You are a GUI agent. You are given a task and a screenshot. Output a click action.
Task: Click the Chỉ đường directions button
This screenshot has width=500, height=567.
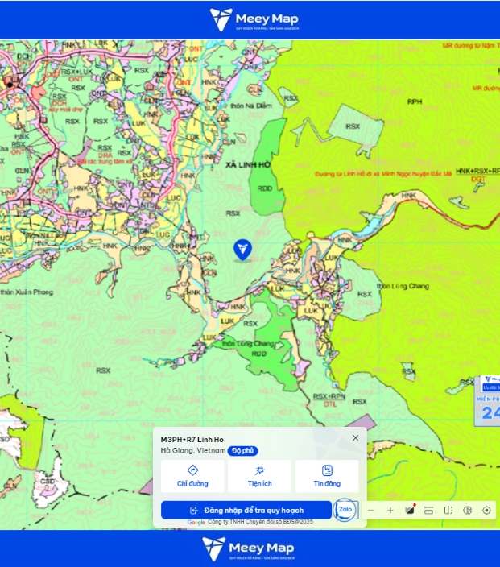192,476
